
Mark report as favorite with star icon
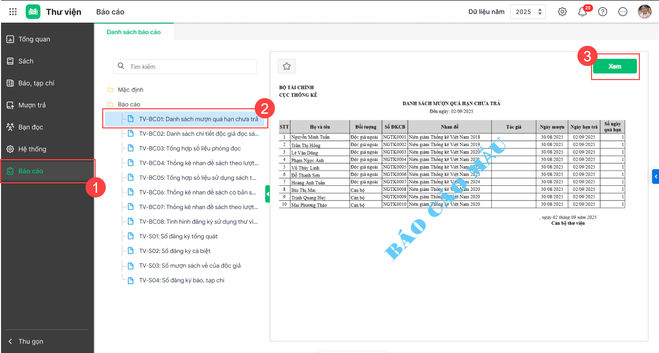click(287, 66)
